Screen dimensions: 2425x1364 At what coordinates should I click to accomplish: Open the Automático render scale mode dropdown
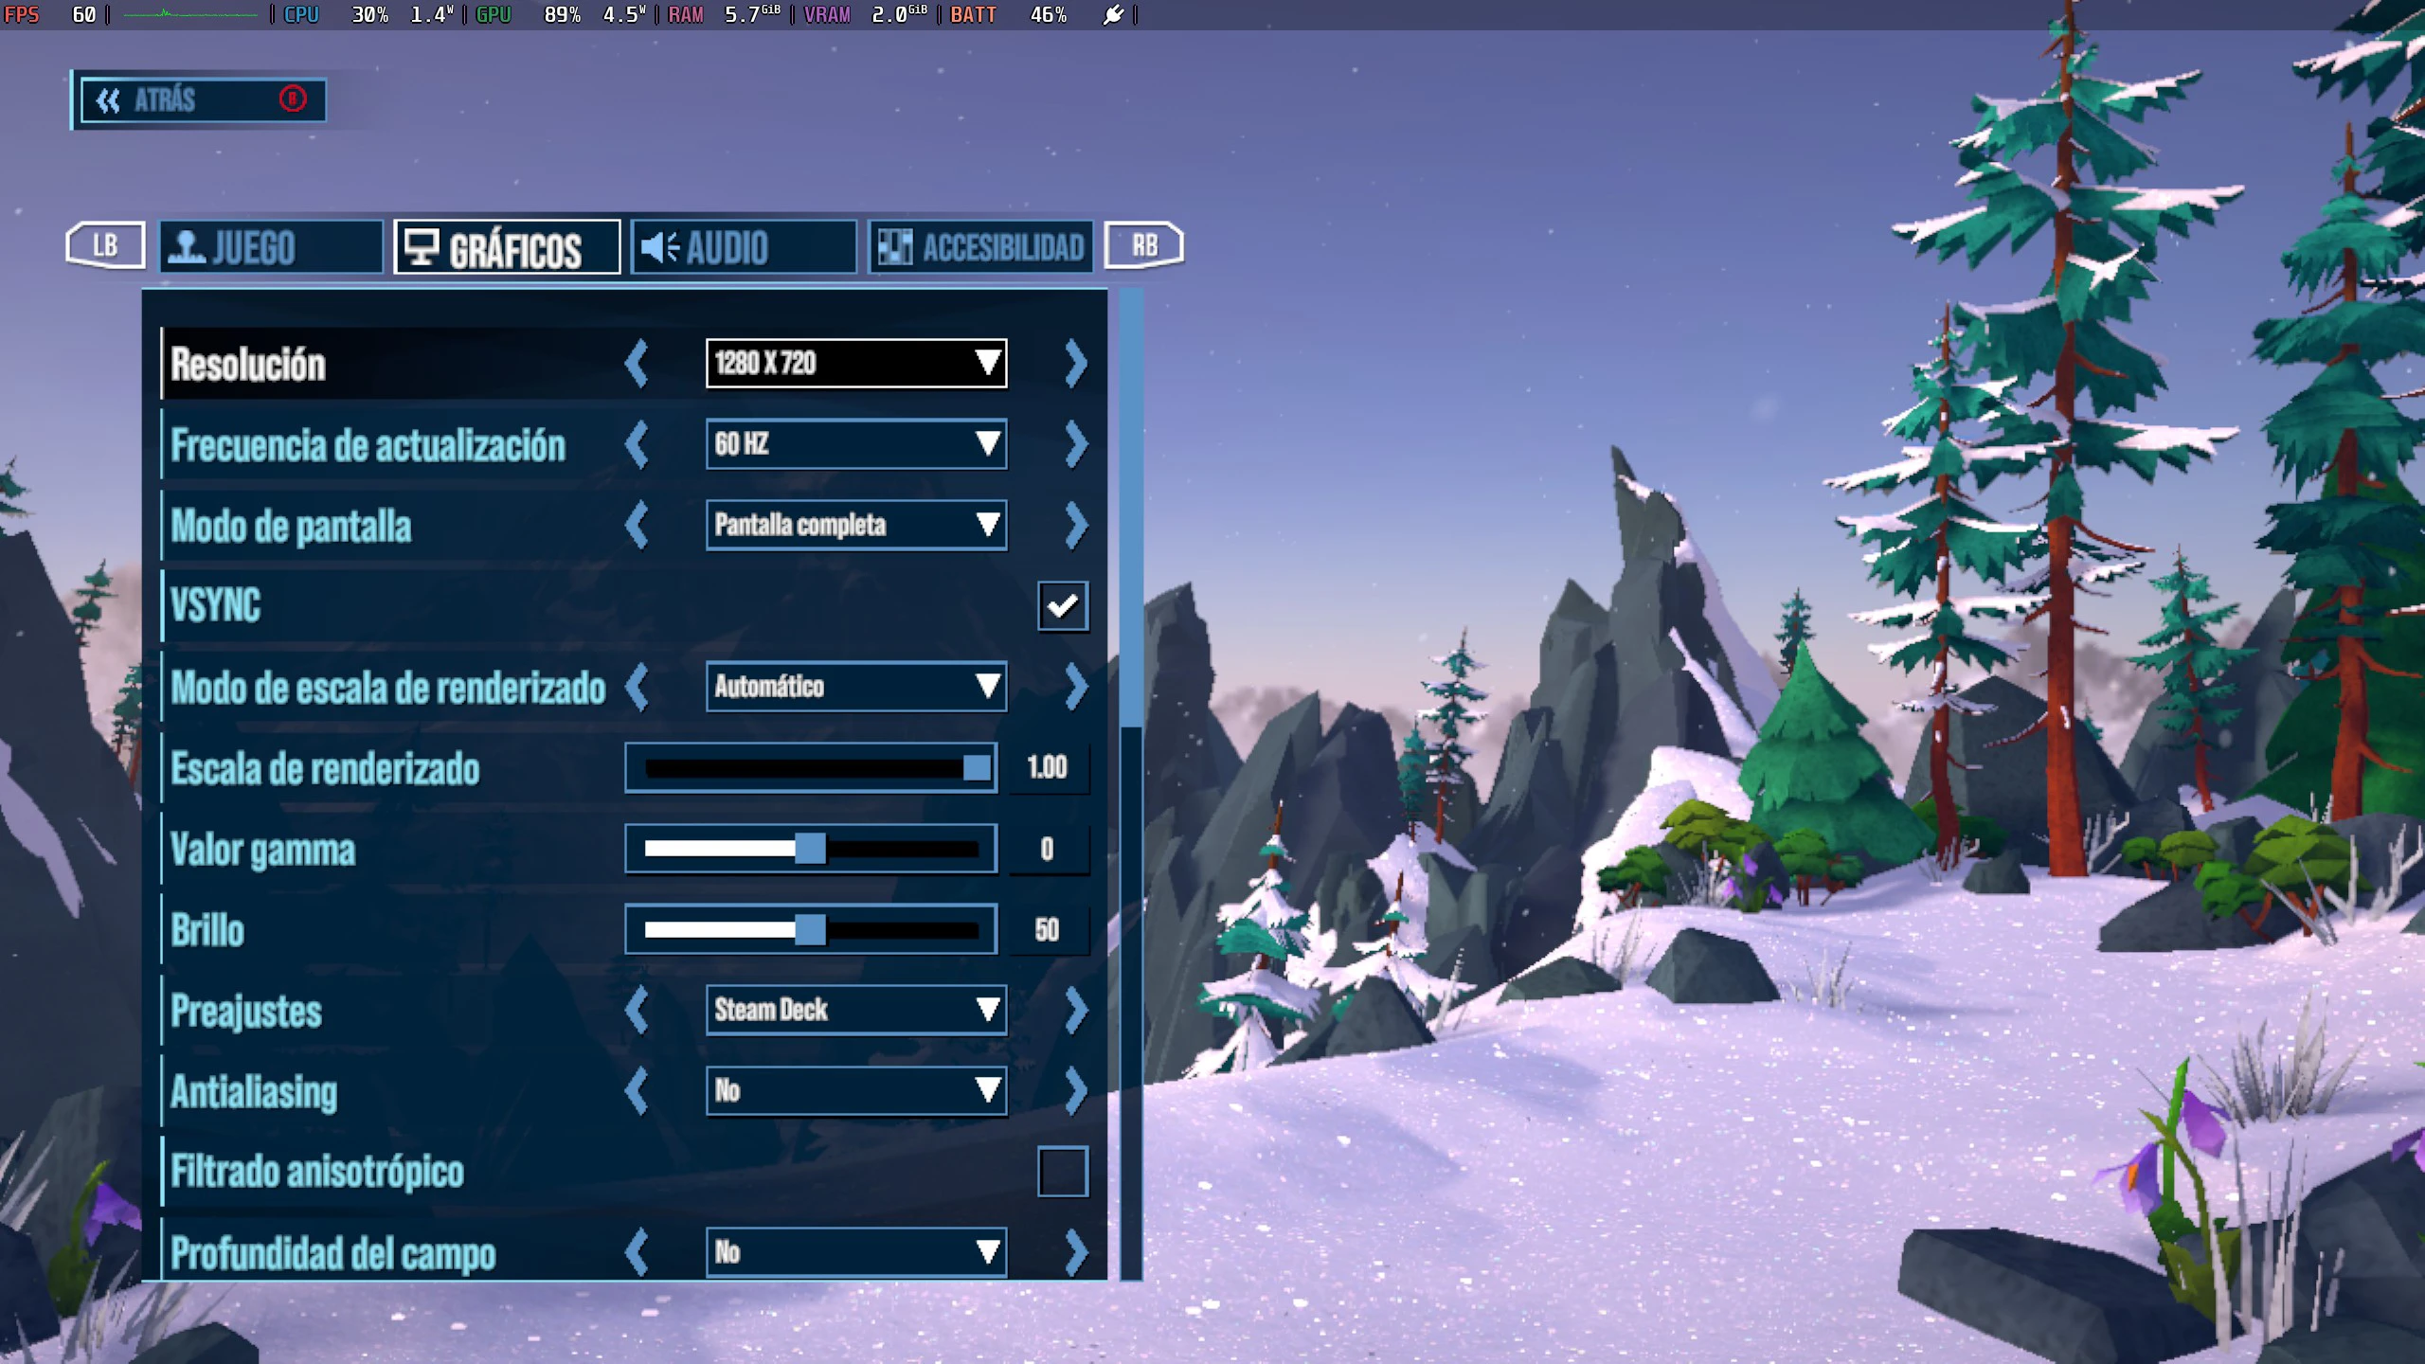coord(856,687)
